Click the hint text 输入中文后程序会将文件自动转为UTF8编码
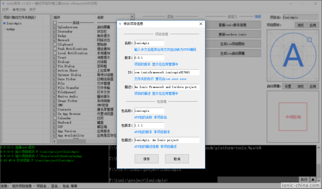 165,50
